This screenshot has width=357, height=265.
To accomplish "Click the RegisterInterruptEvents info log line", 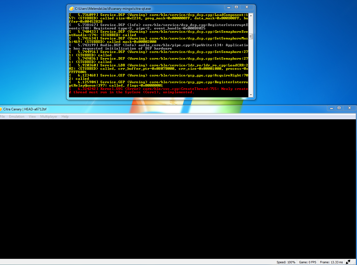I will coord(159,27).
